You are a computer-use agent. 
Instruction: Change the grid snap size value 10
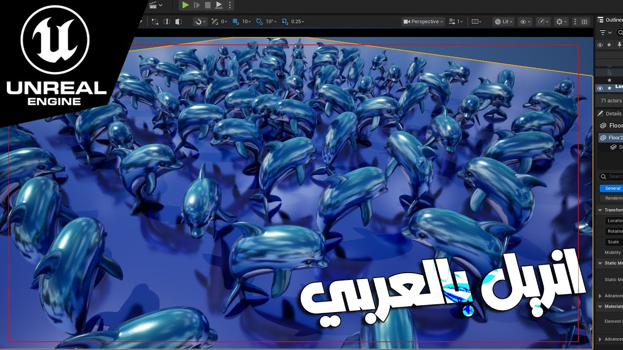[246, 21]
